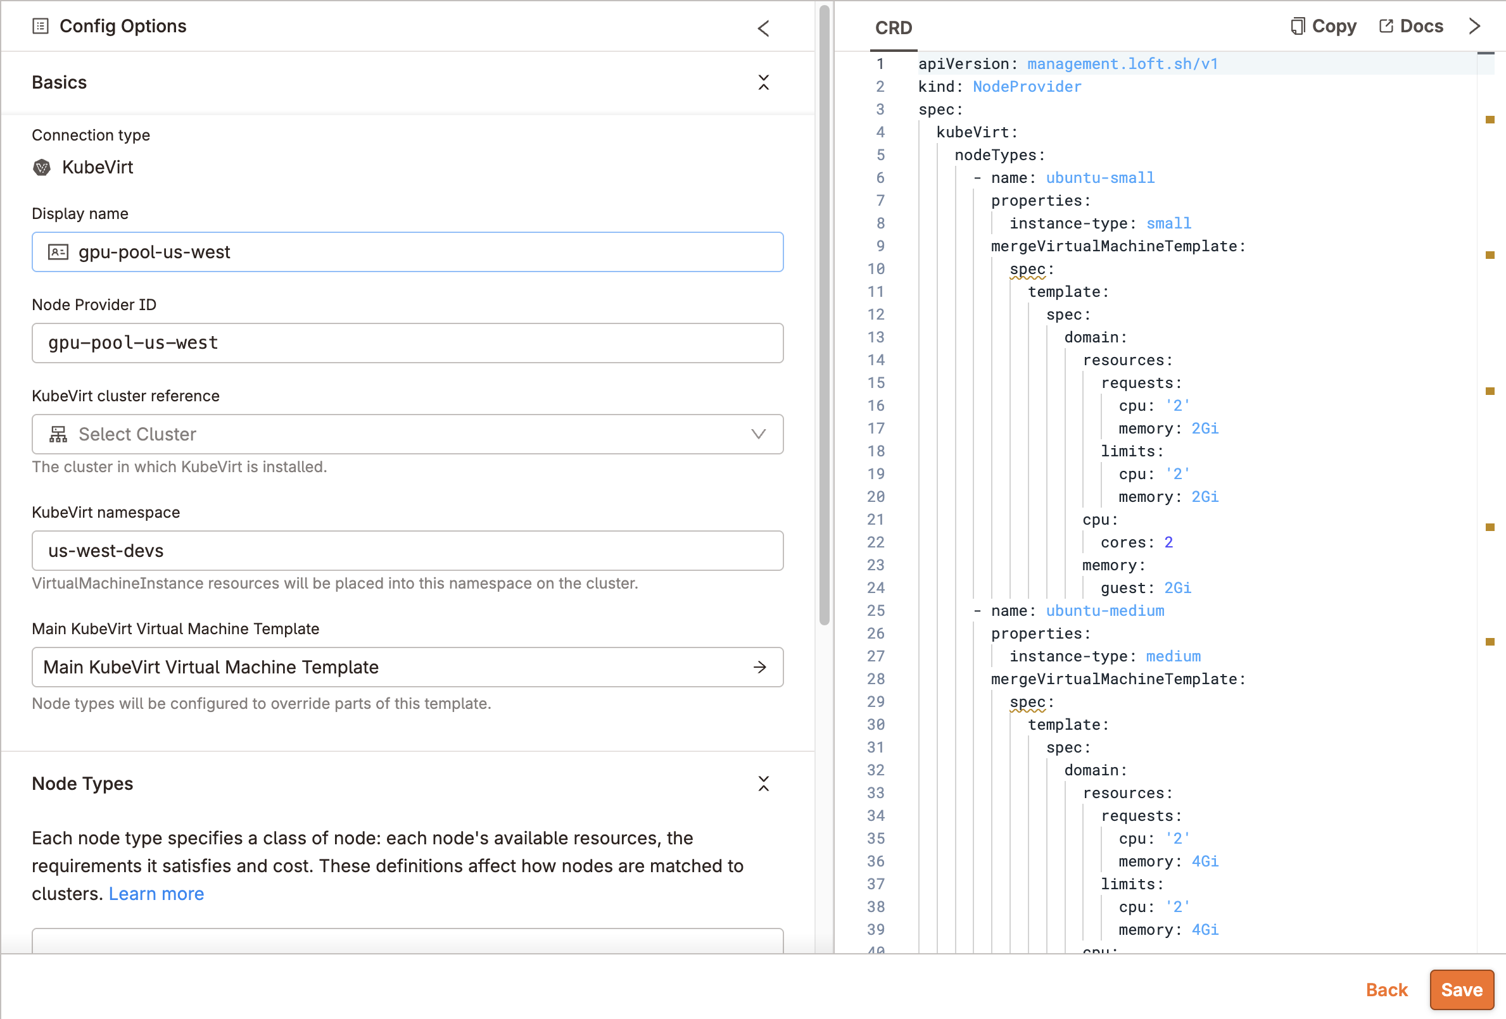Click line number 13 in the editor

point(876,337)
